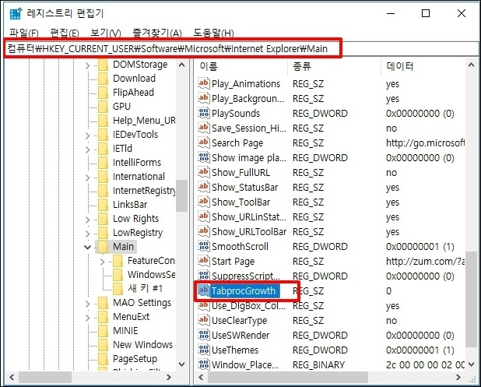The width and height of the screenshot is (481, 387).
Task: Click the Show_FullURL string value icon
Action: 204,172
